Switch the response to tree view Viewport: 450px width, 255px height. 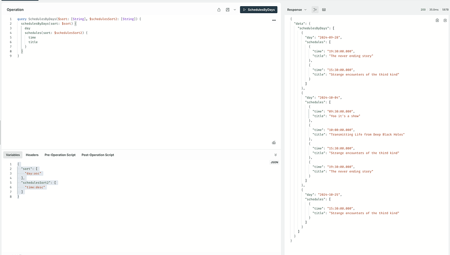pyautogui.click(x=314, y=10)
